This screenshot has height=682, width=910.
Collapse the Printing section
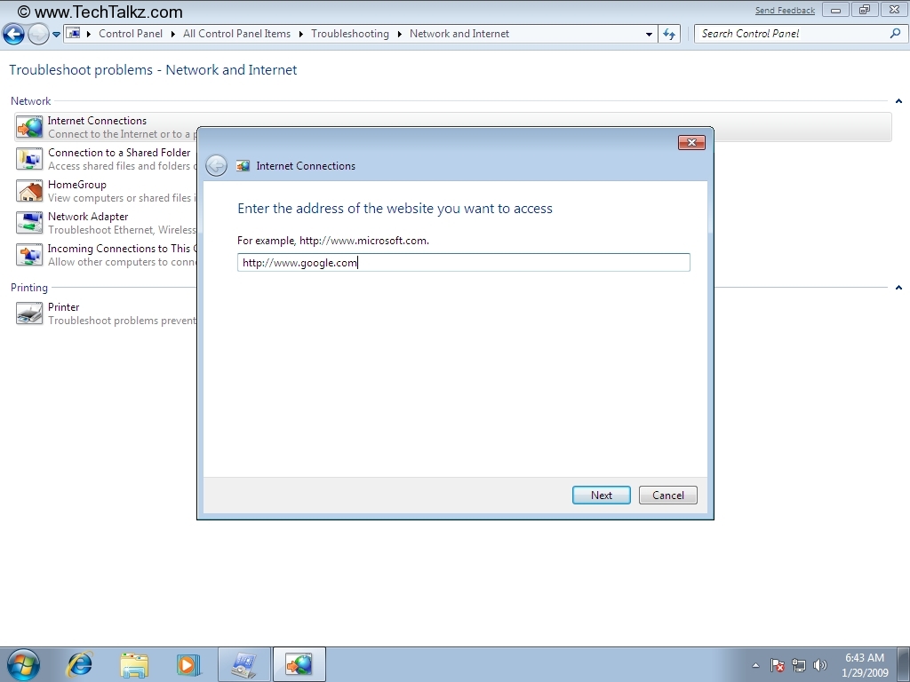click(898, 288)
